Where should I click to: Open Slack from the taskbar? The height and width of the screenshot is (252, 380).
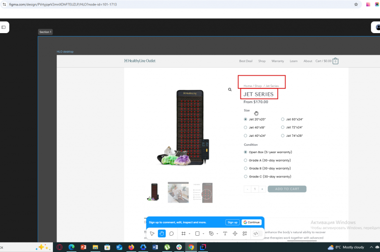pyautogui.click(x=179, y=247)
